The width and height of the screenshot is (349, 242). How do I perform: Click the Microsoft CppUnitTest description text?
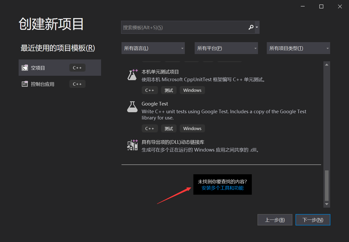204,80
